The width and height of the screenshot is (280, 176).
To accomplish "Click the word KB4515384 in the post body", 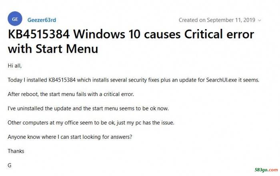I will [x=62, y=80].
